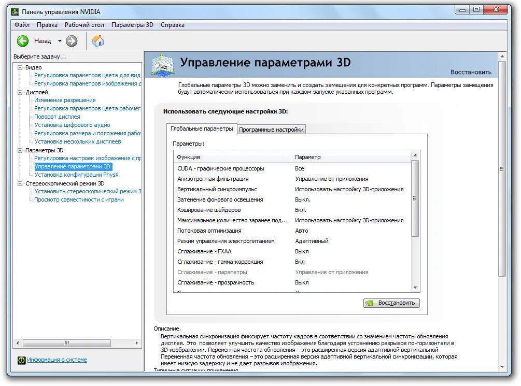This screenshot has width=521, height=386.
Task: Select the Вертикальный синхроимпульс setting
Action: point(292,189)
